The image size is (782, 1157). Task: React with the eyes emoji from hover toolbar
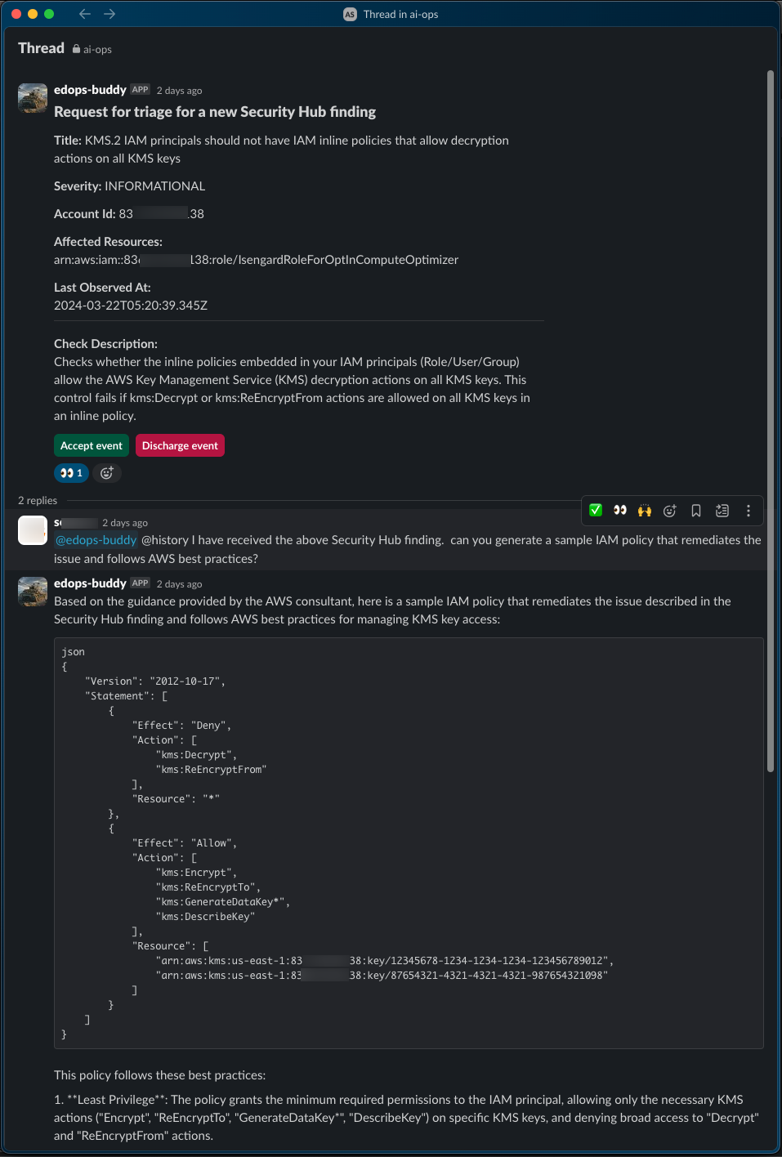620,510
